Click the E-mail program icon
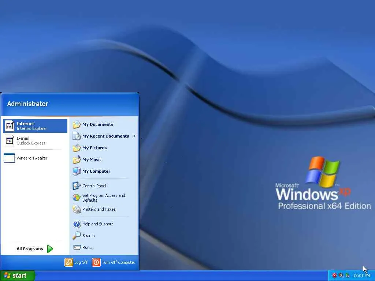This screenshot has width=375, height=281. 9,140
